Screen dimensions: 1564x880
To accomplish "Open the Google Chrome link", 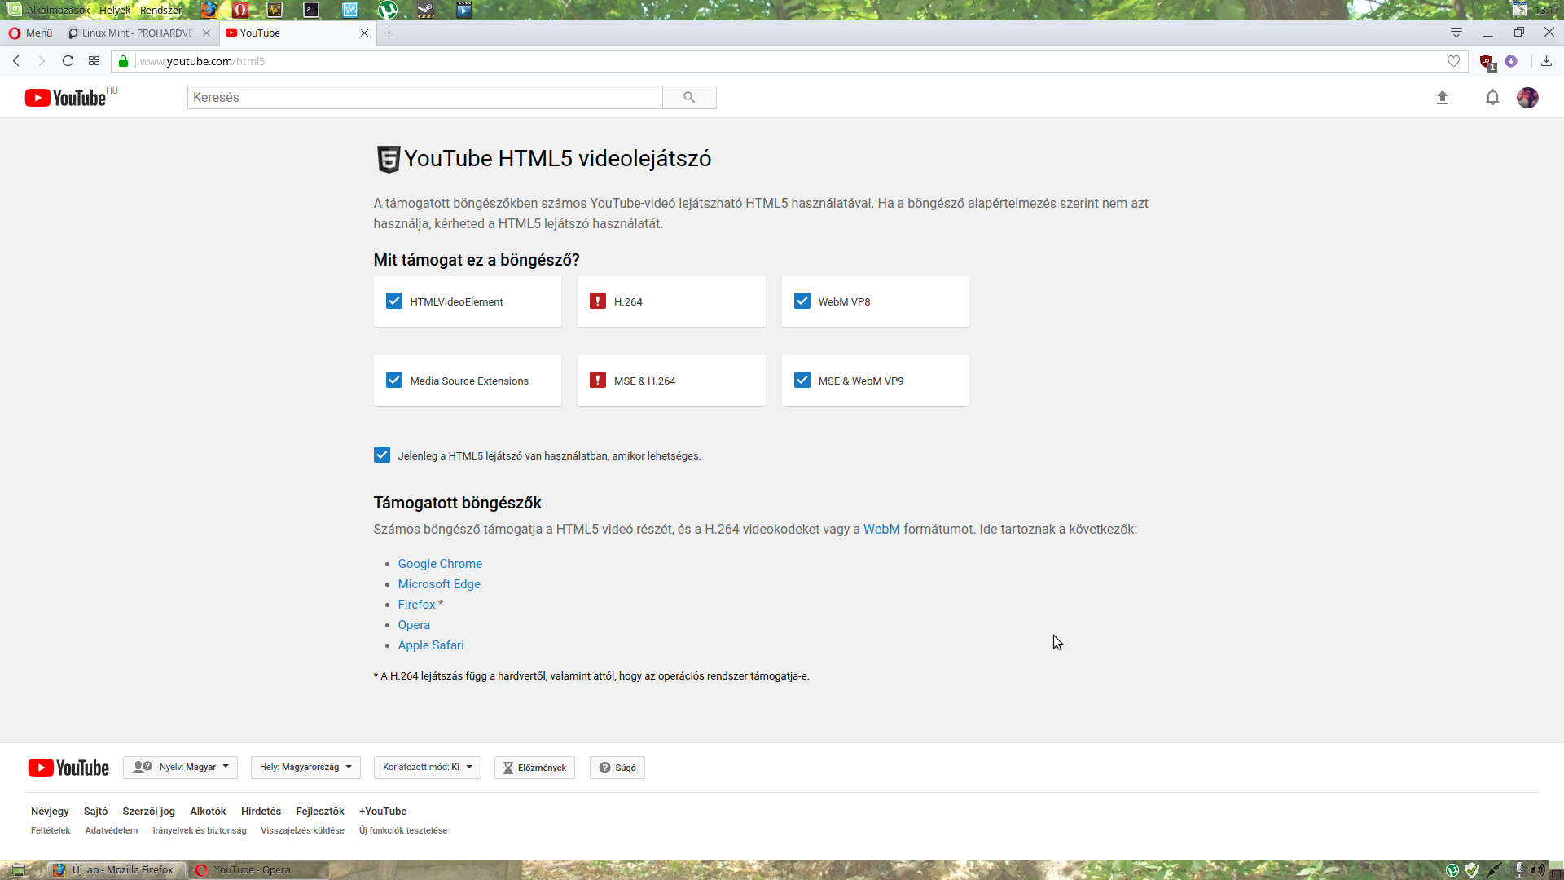I will pos(440,564).
